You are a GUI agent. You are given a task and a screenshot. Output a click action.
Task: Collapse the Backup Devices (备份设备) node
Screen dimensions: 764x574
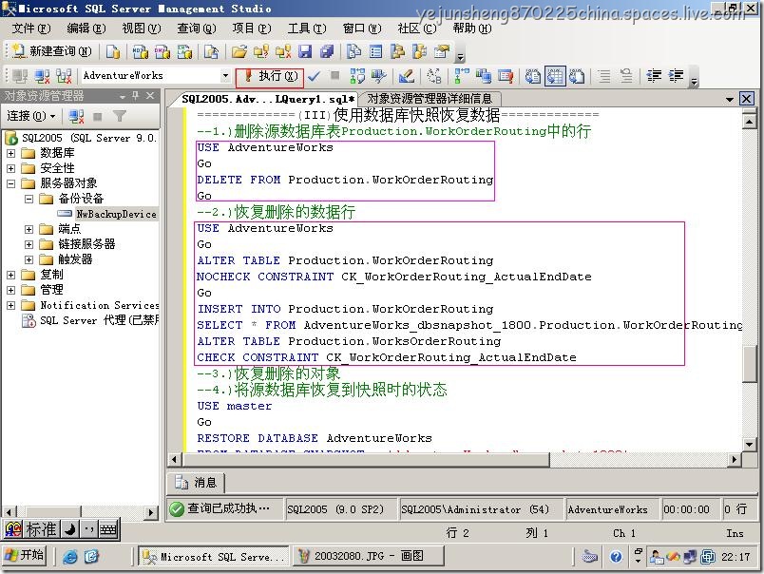[29, 199]
